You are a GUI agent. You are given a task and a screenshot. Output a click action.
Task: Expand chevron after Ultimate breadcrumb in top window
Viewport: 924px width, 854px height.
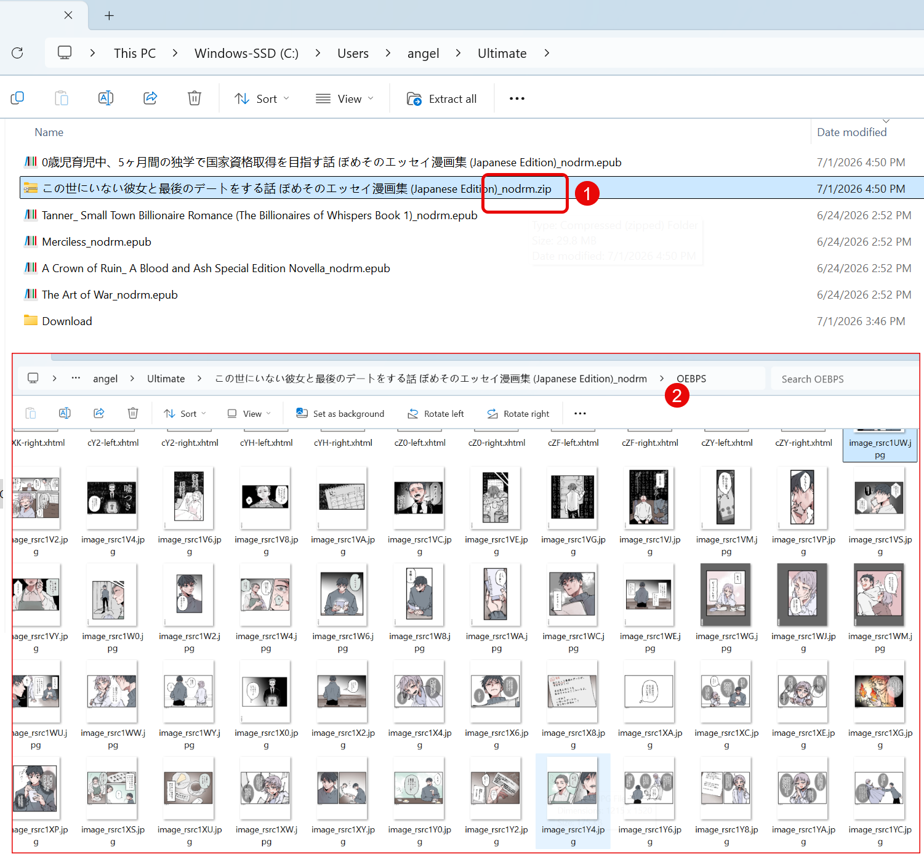tap(547, 53)
